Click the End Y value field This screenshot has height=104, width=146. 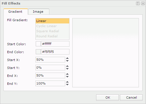click(50, 83)
